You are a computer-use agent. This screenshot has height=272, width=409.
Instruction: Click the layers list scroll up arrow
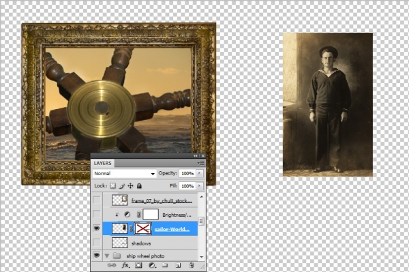pyautogui.click(x=201, y=196)
